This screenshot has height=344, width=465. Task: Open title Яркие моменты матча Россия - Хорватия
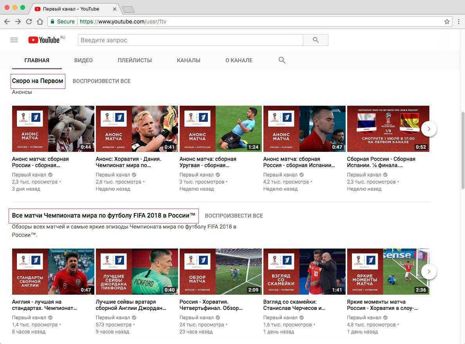(382, 305)
